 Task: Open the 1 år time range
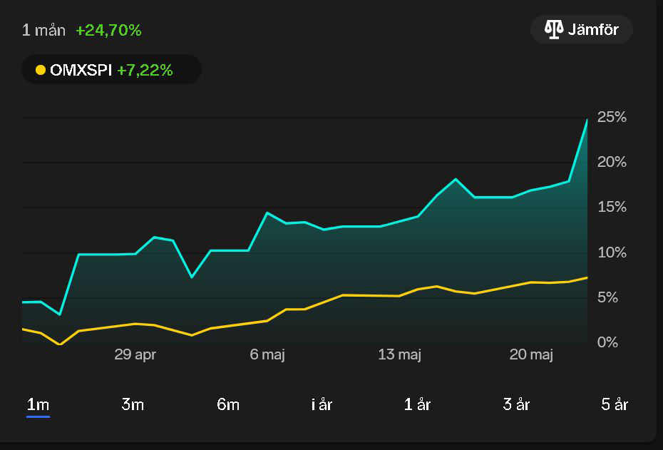click(x=418, y=404)
